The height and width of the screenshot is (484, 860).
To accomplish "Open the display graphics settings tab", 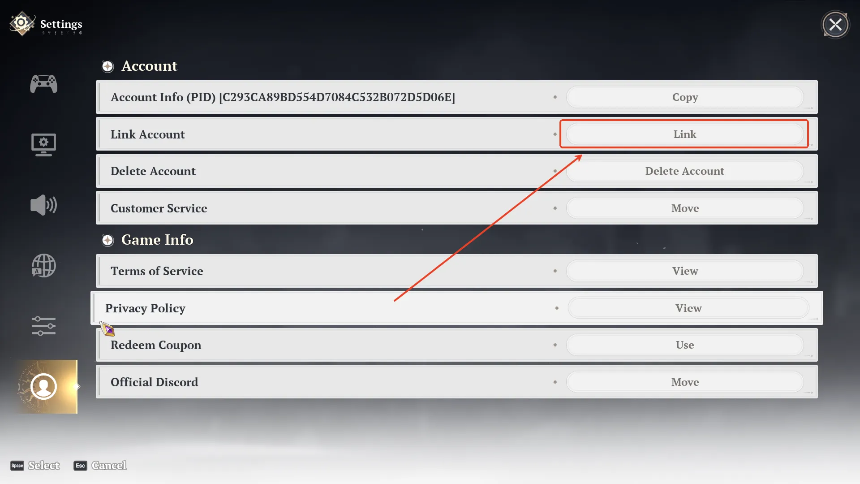I will coord(43,145).
